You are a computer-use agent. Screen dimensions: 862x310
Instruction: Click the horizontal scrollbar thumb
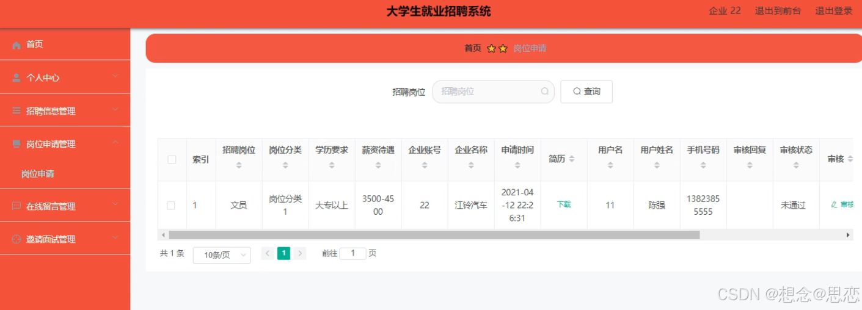click(434, 235)
